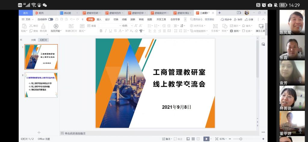Open the Insert ribbon tab

pyautogui.click(x=99, y=19)
